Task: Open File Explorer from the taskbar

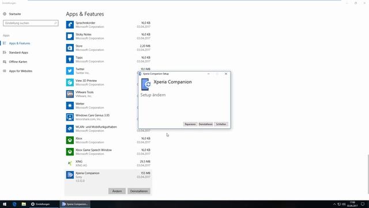Action: point(24,204)
